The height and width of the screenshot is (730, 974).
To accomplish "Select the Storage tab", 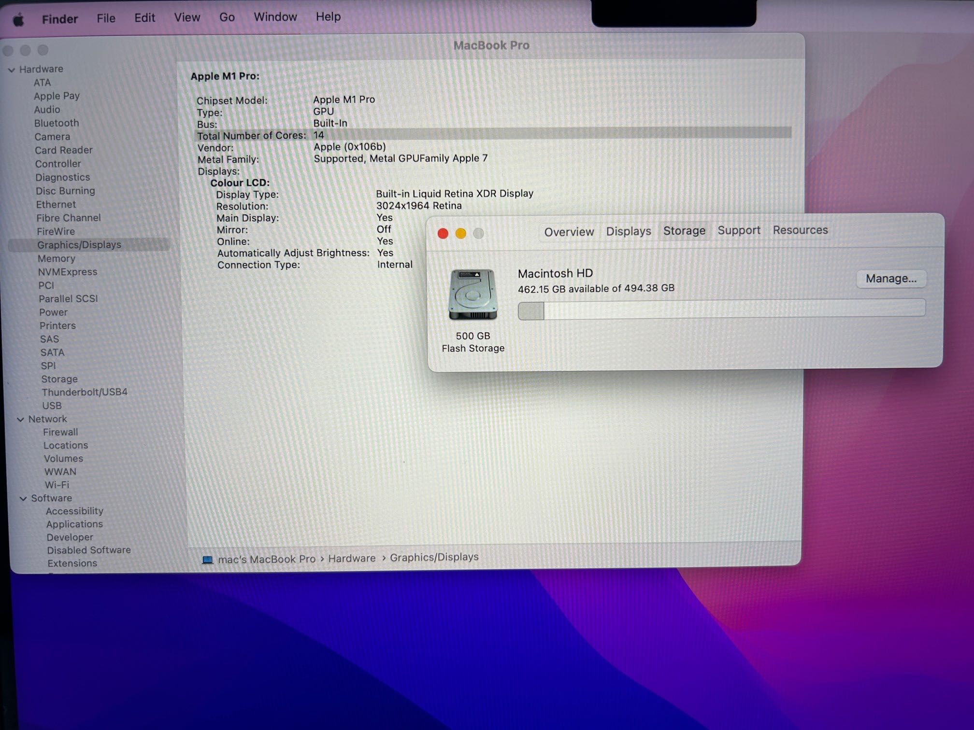I will pyautogui.click(x=684, y=231).
